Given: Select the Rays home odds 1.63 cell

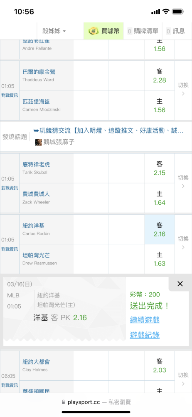Looking at the screenshot, I should pyautogui.click(x=160, y=259).
